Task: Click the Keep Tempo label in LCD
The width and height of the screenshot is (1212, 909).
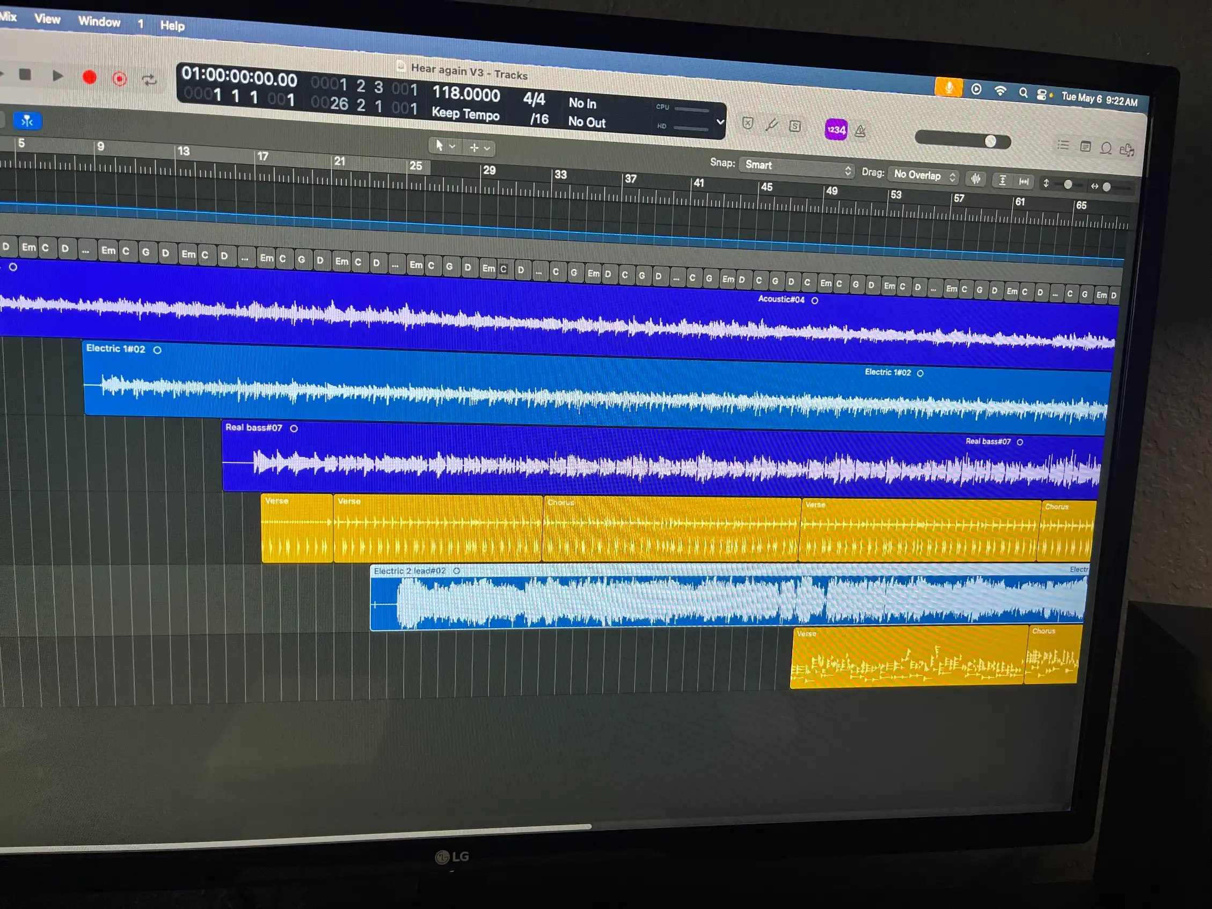Action: point(465,113)
